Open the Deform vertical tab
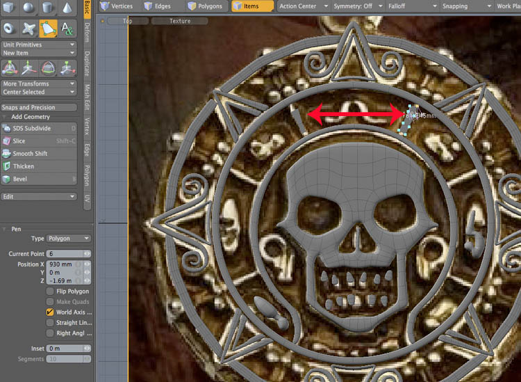Image resolution: width=521 pixels, height=382 pixels. [87, 33]
